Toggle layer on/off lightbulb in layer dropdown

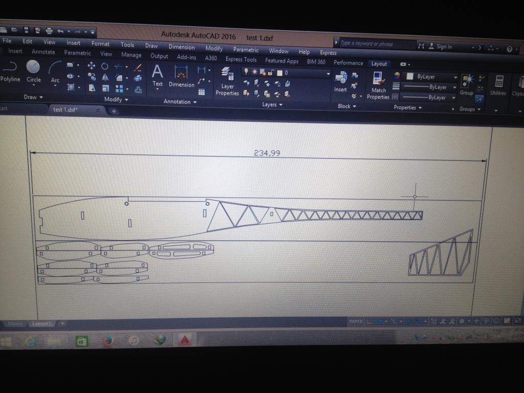(246, 71)
